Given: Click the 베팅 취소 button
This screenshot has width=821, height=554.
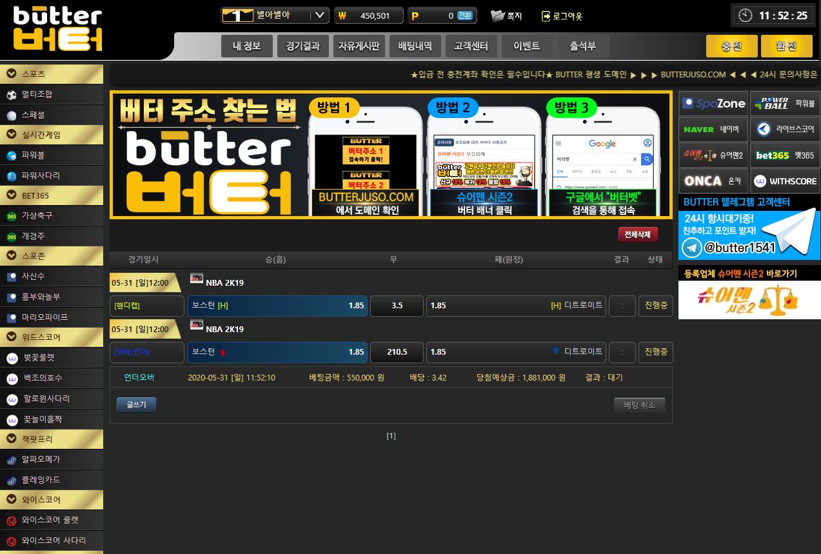Looking at the screenshot, I should [639, 405].
